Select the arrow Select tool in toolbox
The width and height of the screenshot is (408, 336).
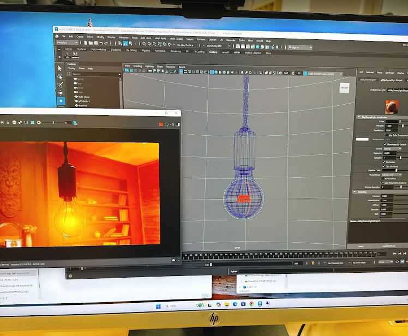click(x=60, y=68)
